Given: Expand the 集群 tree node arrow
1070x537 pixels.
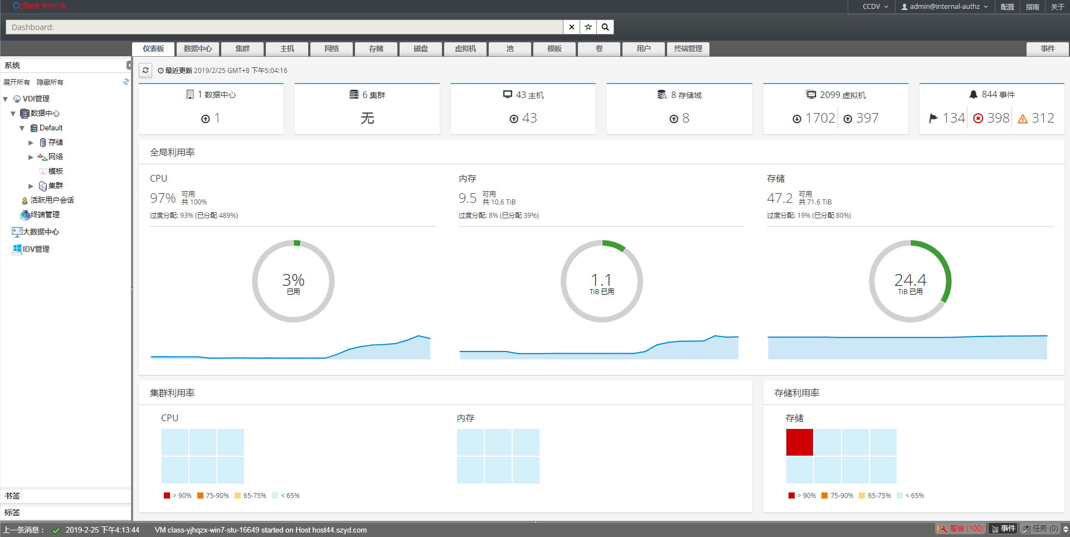Looking at the screenshot, I should (x=31, y=186).
